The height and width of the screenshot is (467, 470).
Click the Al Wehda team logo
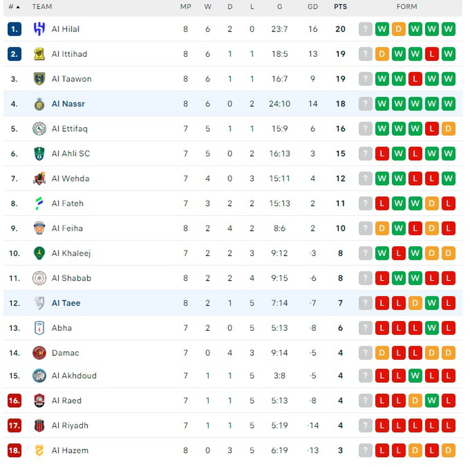tap(39, 178)
